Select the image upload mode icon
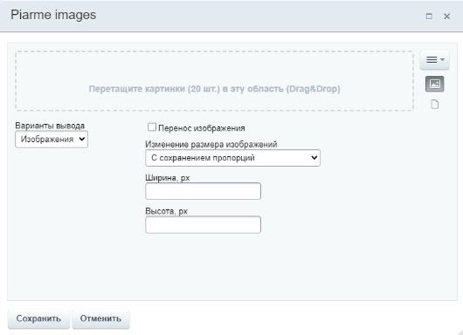This screenshot has width=463, height=335. [x=435, y=84]
